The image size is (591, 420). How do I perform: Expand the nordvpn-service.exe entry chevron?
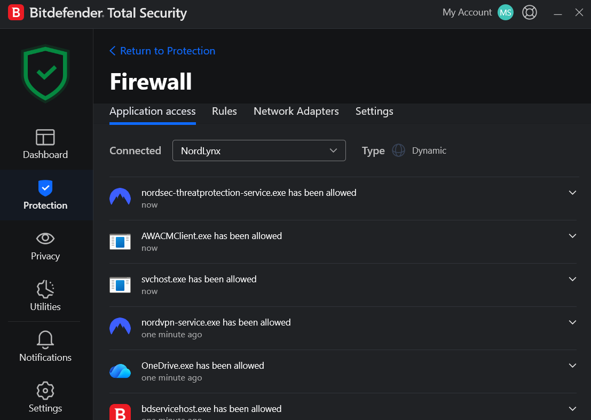coord(572,322)
